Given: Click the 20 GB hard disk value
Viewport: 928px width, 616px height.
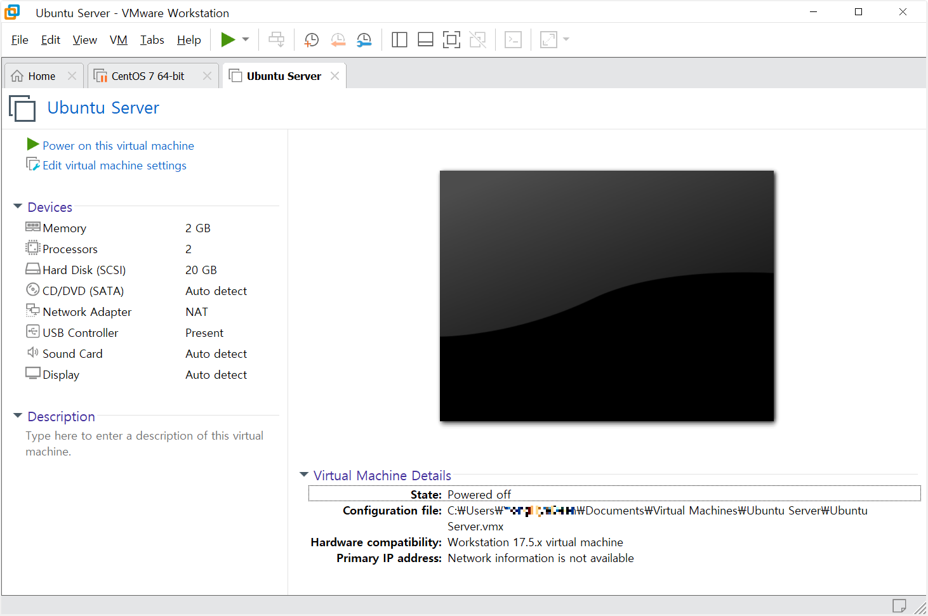Looking at the screenshot, I should coord(201,270).
